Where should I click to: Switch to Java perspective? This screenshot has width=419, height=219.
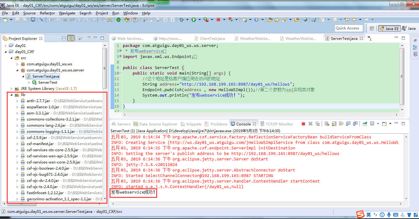[x=409, y=28]
